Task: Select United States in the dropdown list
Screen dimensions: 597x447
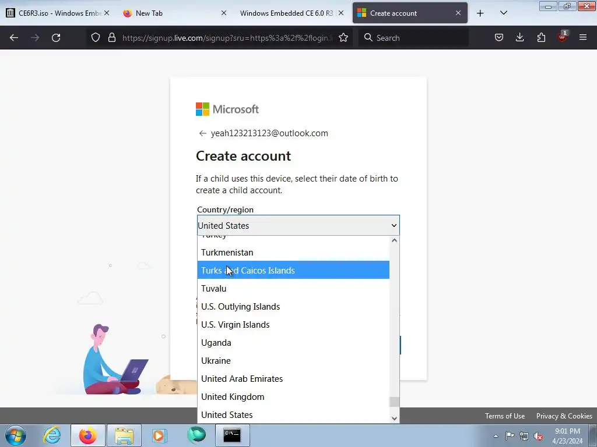Action: tap(293, 414)
